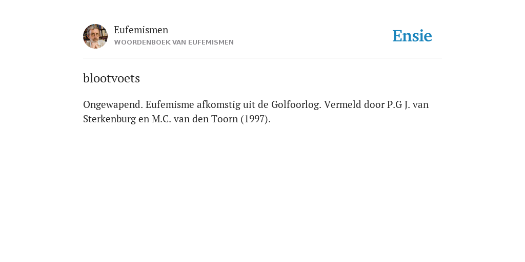Screen dimensions: 525x262
Task: Click the word Golfoorlog in the definition
Action: pos(296,104)
